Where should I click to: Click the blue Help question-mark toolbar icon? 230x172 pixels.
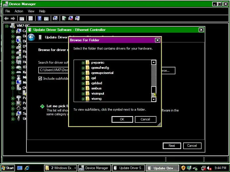point(39,18)
